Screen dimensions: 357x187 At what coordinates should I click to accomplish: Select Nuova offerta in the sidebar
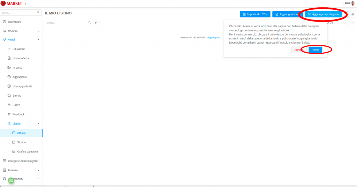[21, 58]
